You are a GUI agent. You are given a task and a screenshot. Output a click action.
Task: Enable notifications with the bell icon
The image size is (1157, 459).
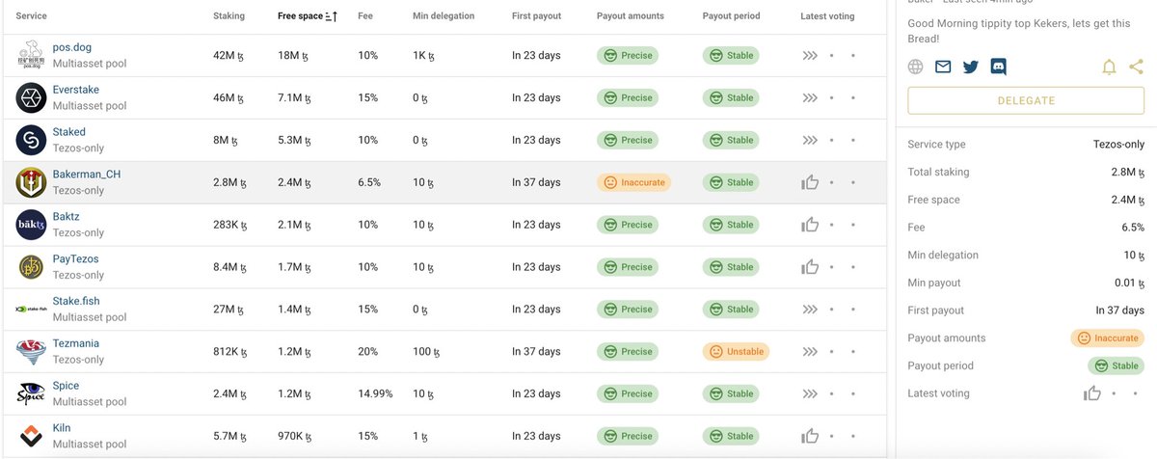coord(1110,67)
